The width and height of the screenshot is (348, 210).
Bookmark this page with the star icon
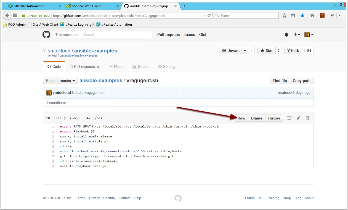pyautogui.click(x=285, y=16)
